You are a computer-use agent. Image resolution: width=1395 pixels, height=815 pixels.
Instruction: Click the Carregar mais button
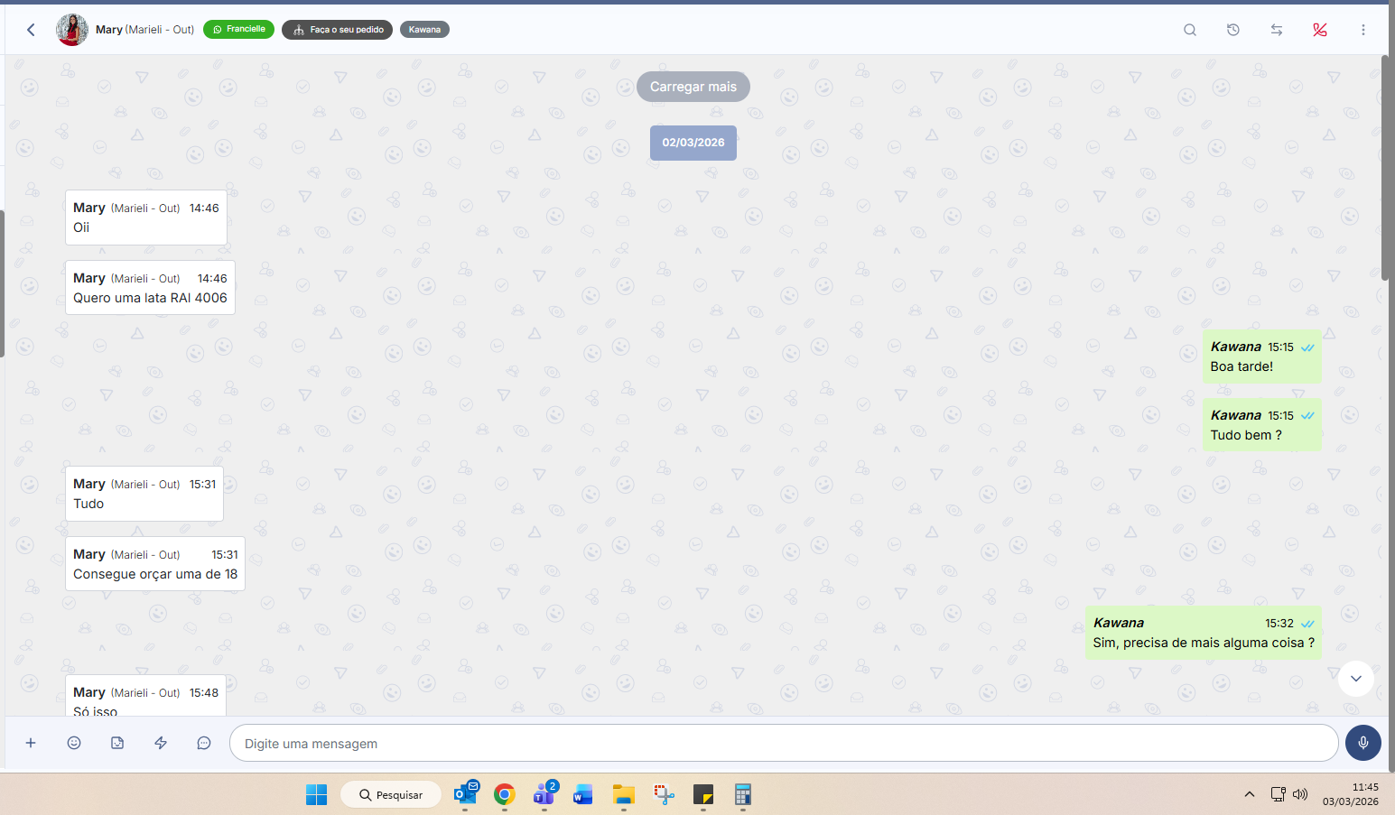pyautogui.click(x=693, y=87)
